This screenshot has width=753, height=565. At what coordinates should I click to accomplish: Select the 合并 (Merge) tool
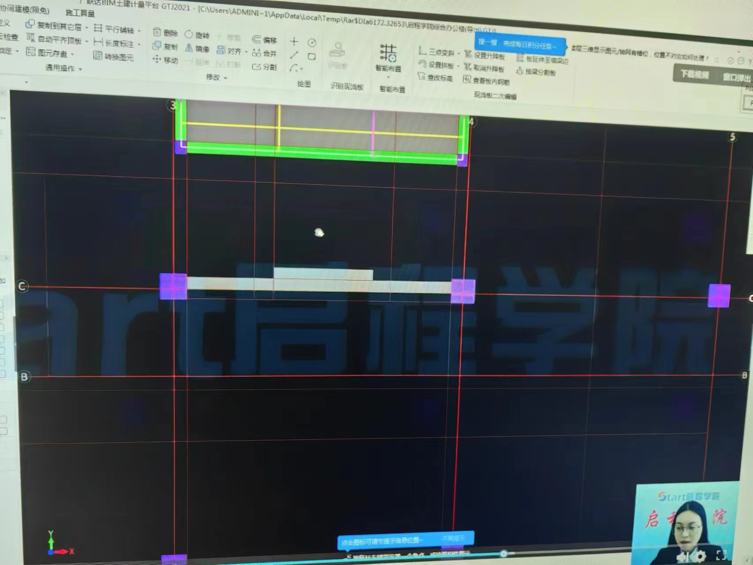click(264, 53)
